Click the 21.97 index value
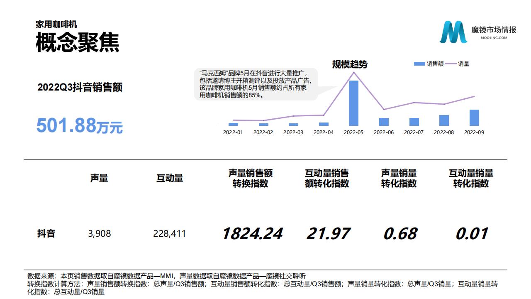531x299 pixels. coord(328,234)
